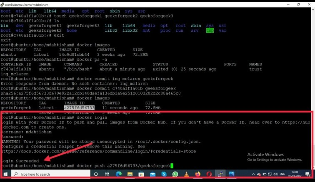Open WhatsApp from the taskbar
The height and width of the screenshot is (182, 315).
(x=175, y=174)
